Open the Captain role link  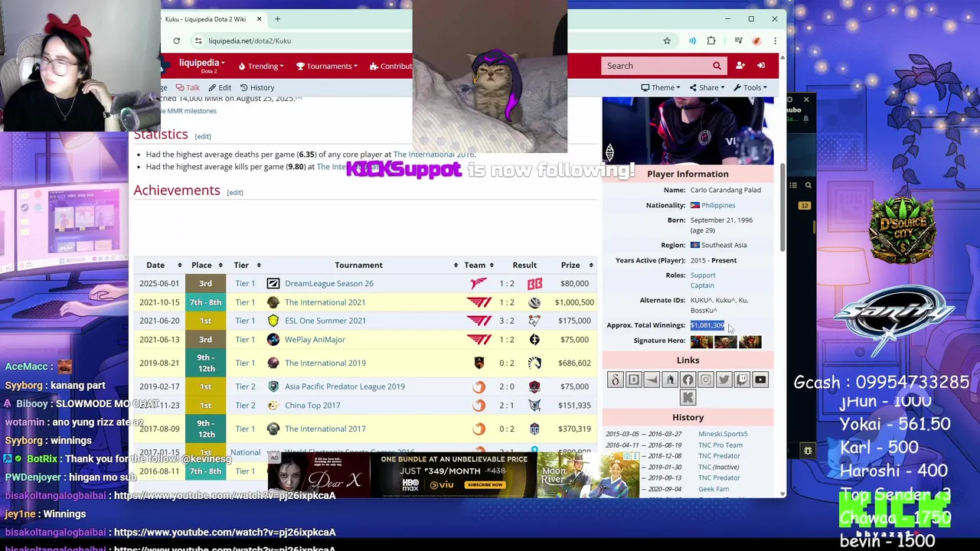[x=702, y=285]
